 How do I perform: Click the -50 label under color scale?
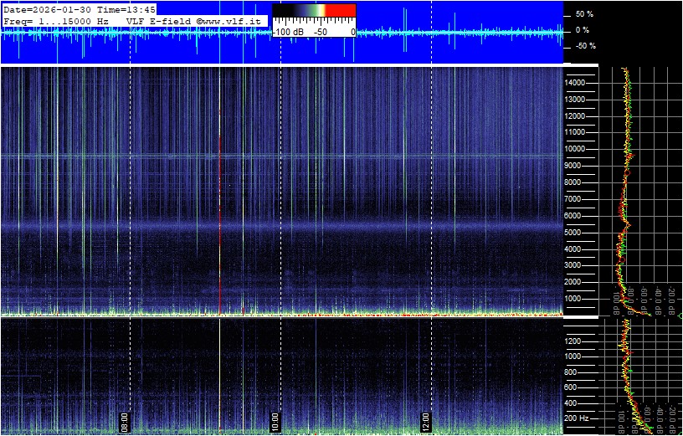pos(320,31)
